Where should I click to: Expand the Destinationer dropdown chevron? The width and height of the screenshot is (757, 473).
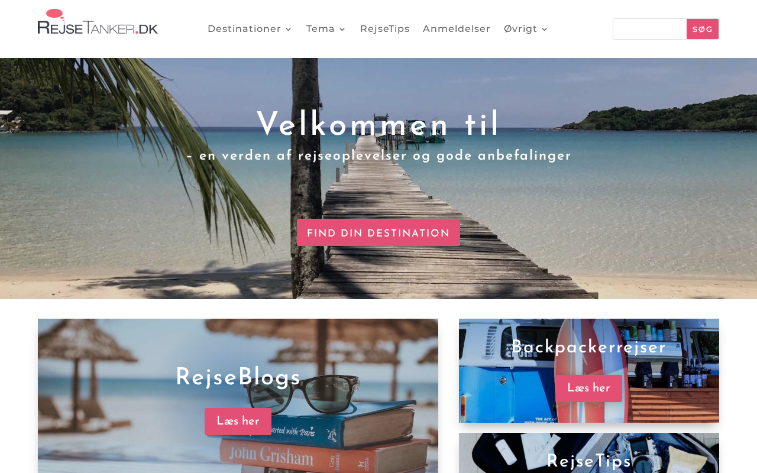coord(288,29)
